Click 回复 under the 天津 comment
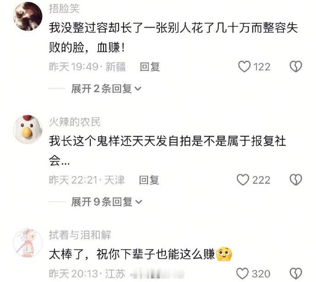This screenshot has width=316, height=282. (x=149, y=180)
